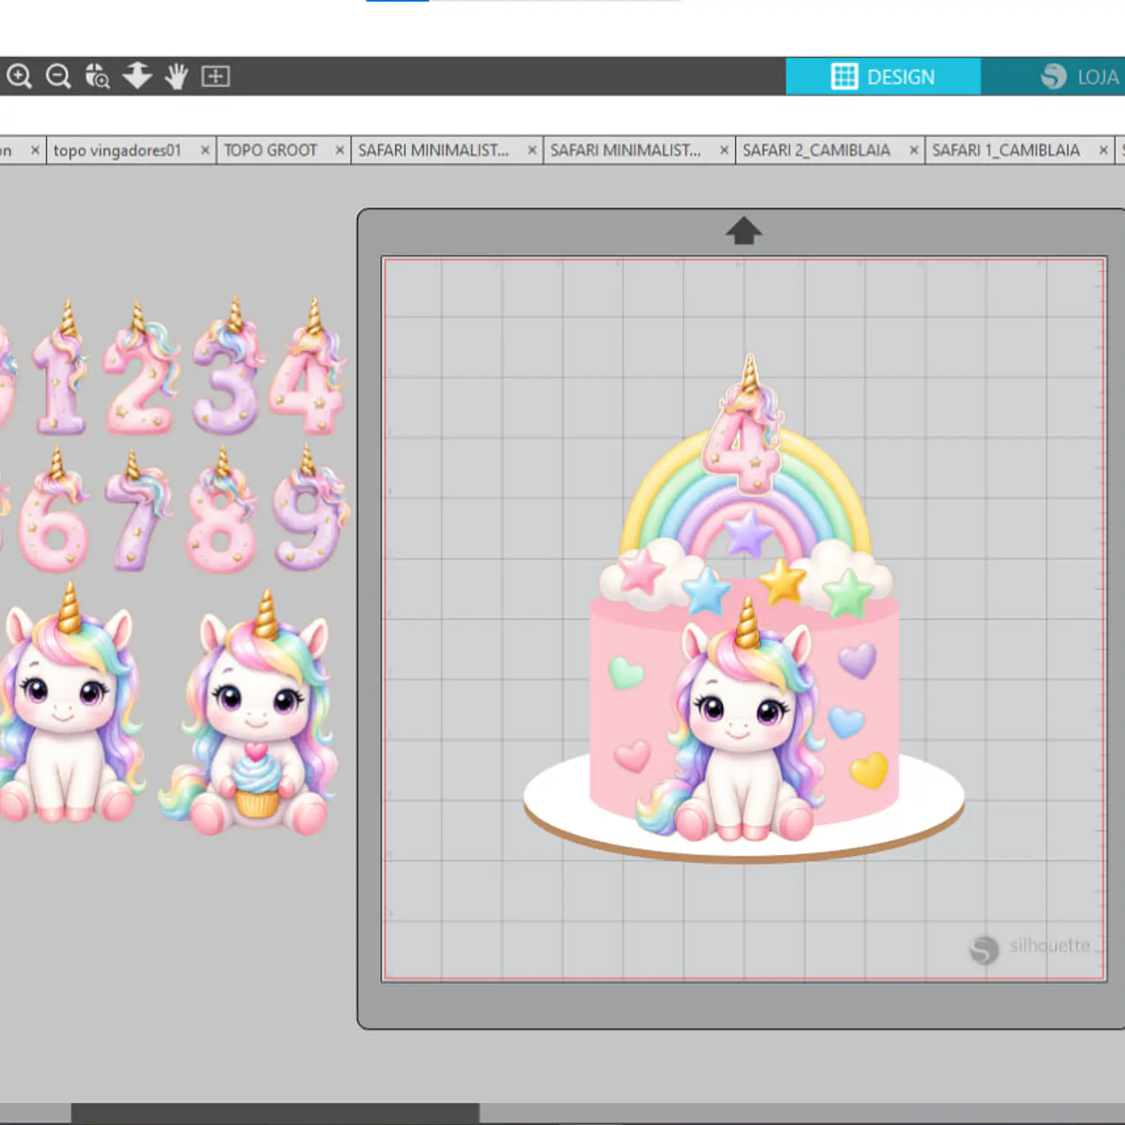Select the unicorn holding a cupcake
The height and width of the screenshot is (1125, 1125).
249,712
